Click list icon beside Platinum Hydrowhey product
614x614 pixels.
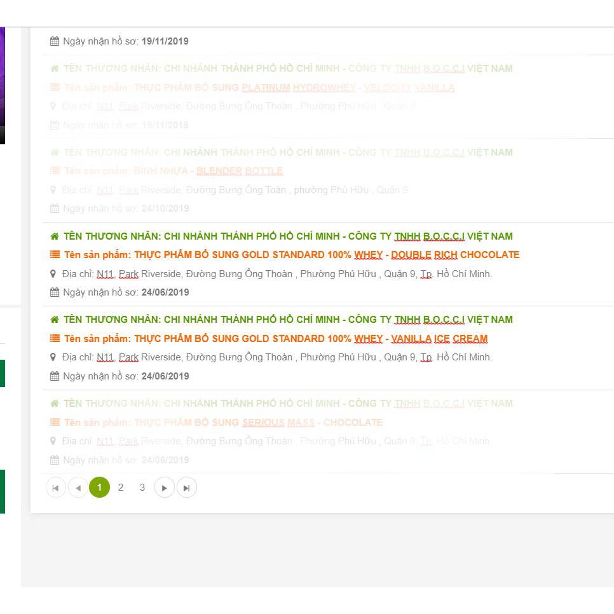pyautogui.click(x=55, y=88)
